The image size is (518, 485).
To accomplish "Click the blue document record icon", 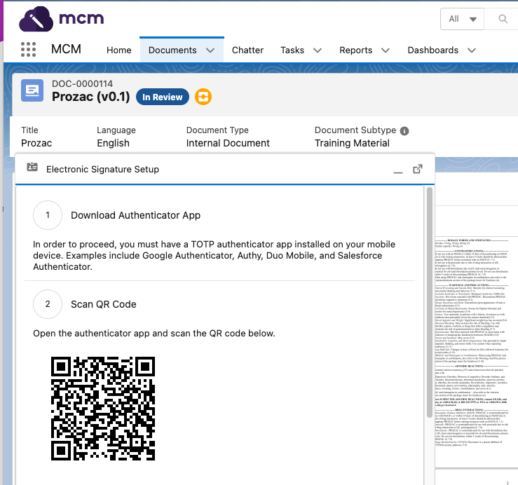I will tap(32, 90).
